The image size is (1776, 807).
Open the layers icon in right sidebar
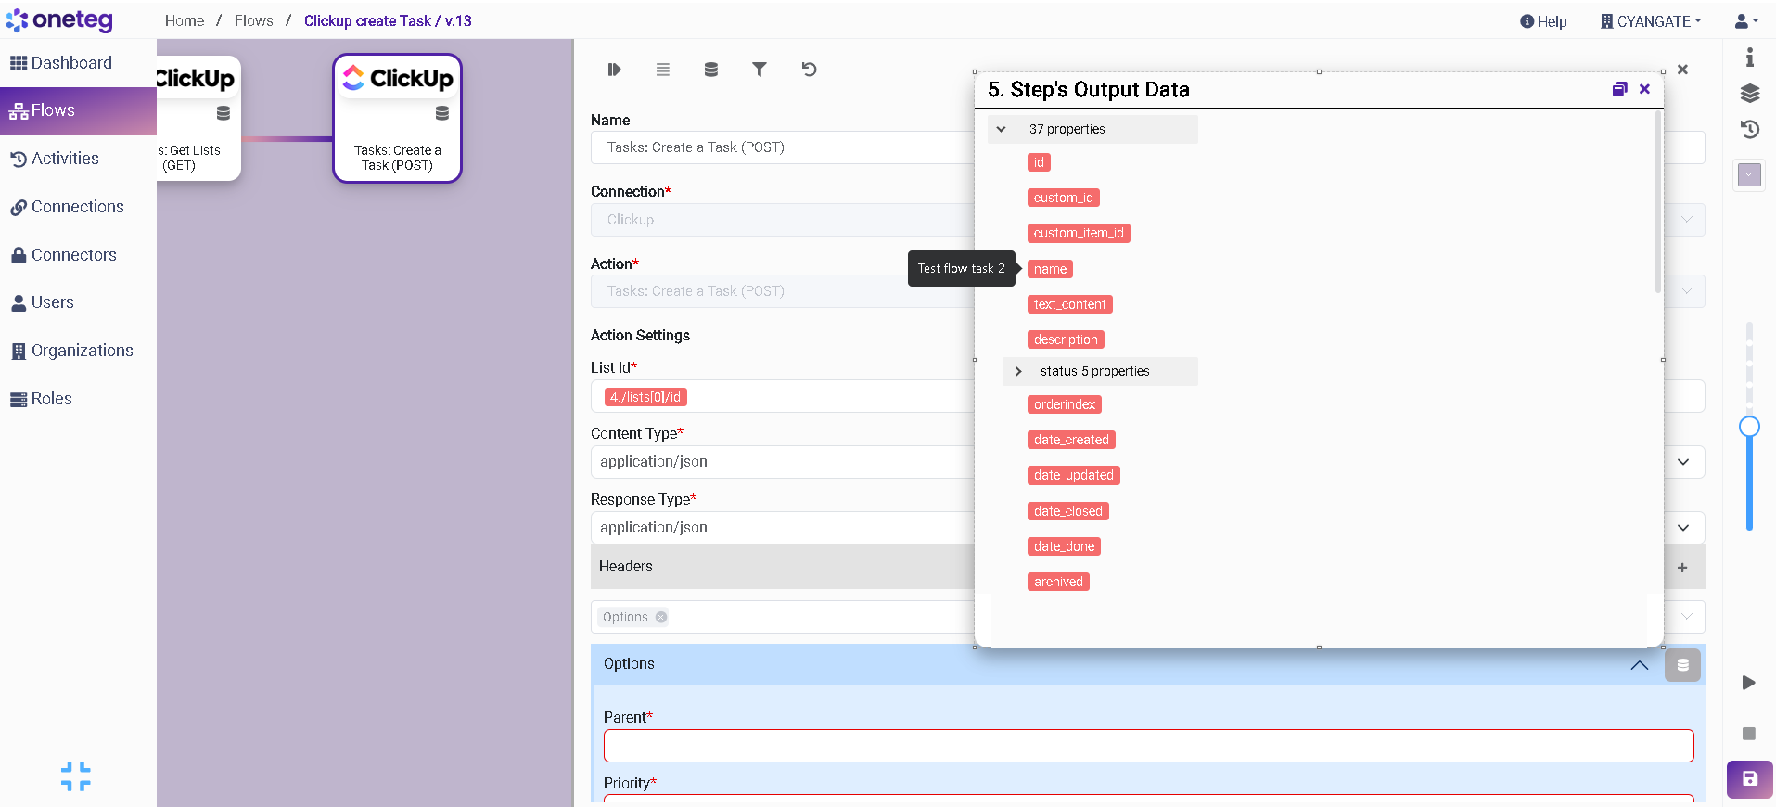tap(1749, 94)
